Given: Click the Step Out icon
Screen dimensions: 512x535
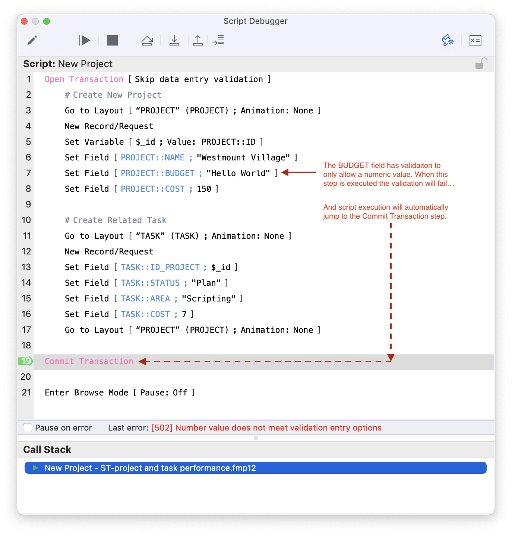Looking at the screenshot, I should (x=197, y=40).
